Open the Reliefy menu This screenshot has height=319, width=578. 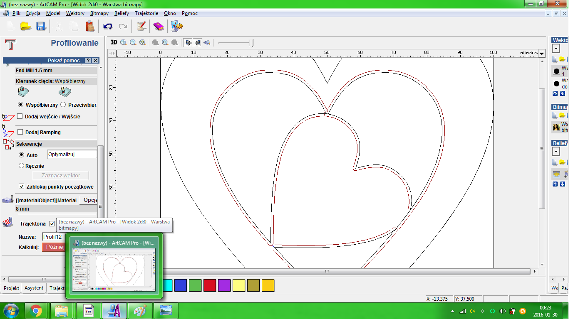click(122, 13)
